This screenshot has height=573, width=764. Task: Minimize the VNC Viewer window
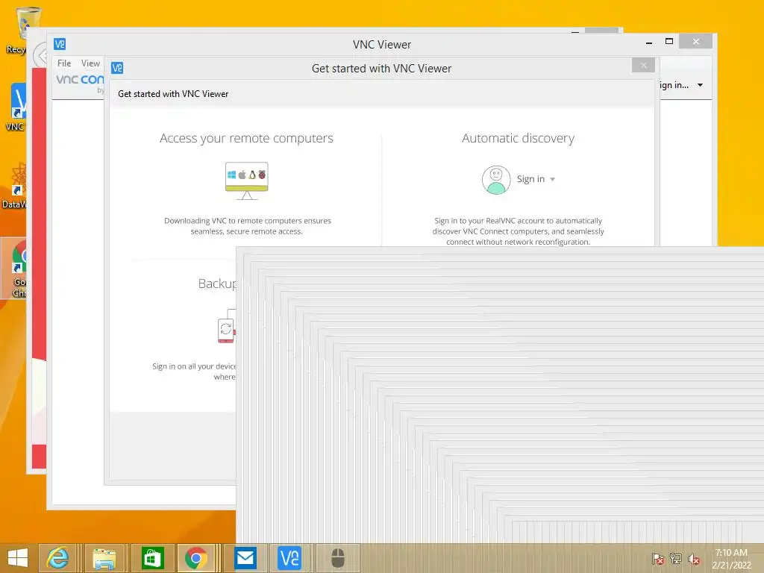pos(649,43)
